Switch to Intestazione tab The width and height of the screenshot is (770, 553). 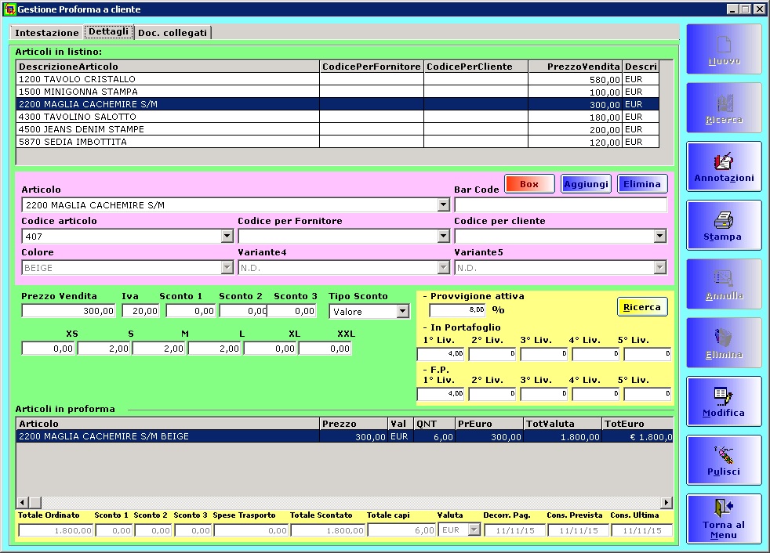pos(46,33)
